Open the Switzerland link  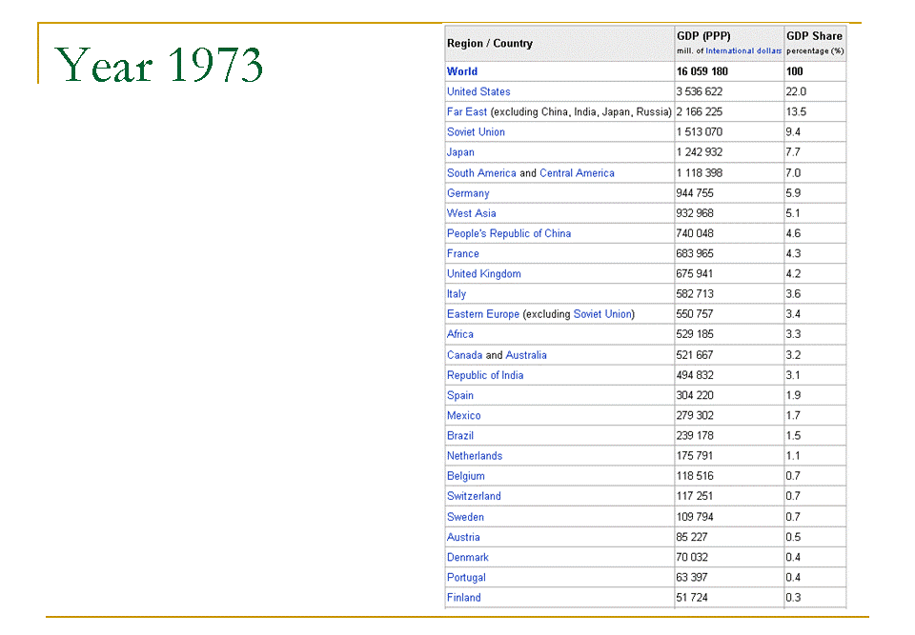coord(474,496)
